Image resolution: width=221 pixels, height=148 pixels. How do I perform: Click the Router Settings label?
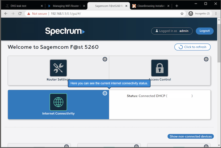click(x=58, y=79)
